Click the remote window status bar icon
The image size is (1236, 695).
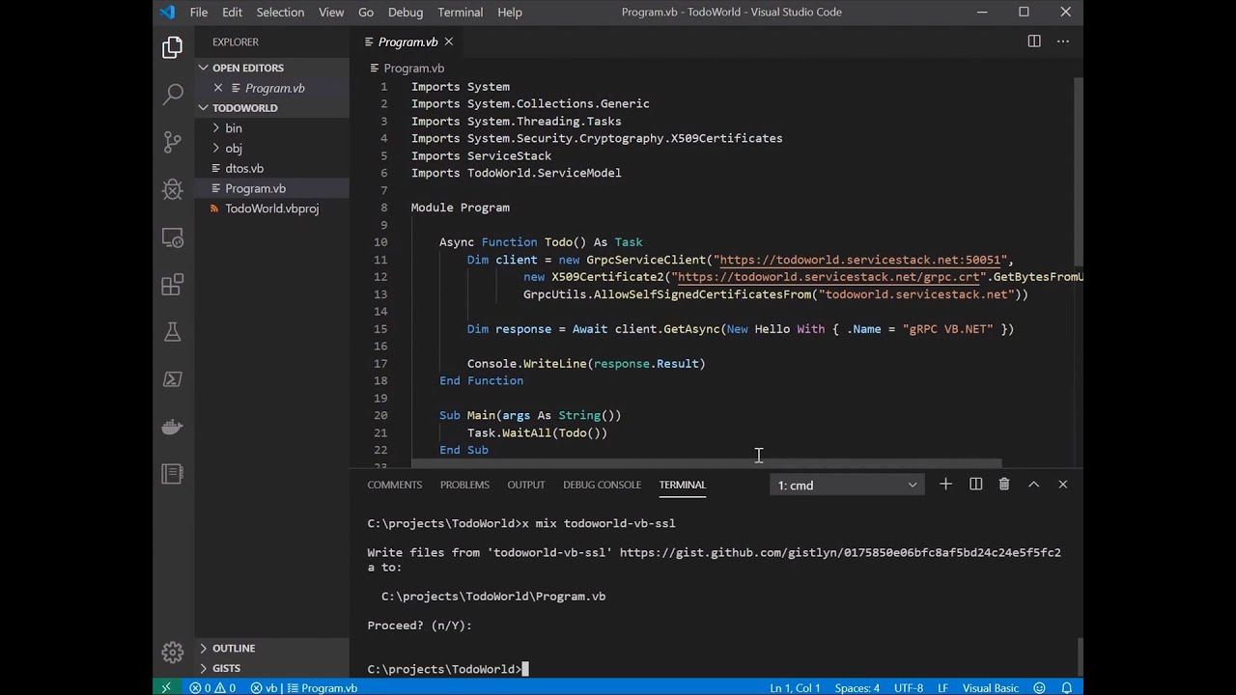[x=166, y=687]
